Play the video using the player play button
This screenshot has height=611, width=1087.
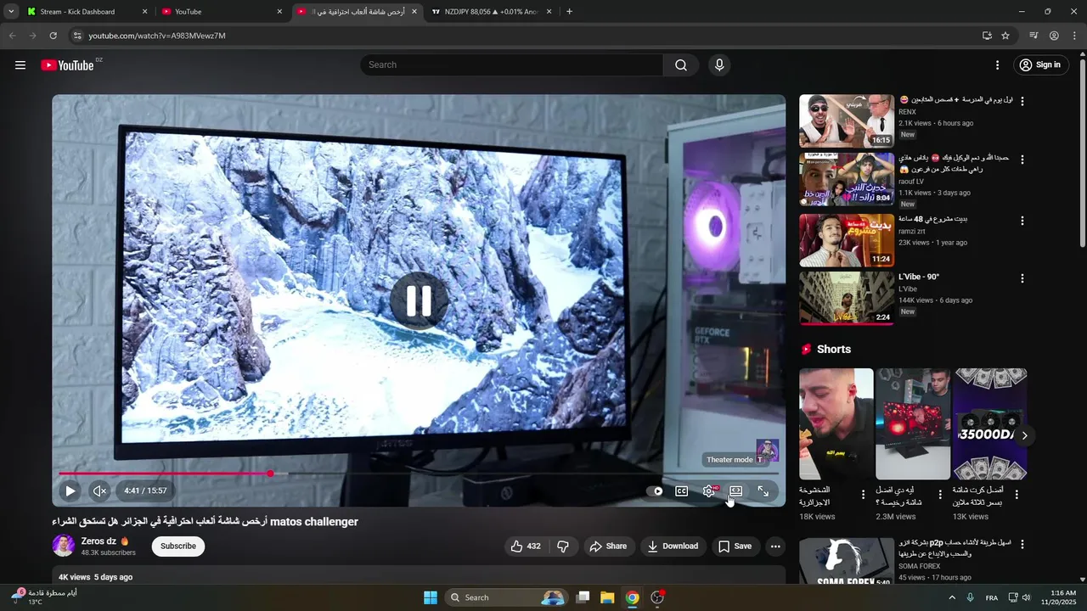click(x=70, y=490)
